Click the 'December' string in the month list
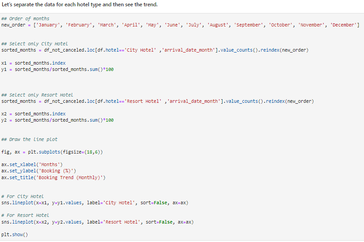The width and height of the screenshot is (364, 242). (344, 25)
